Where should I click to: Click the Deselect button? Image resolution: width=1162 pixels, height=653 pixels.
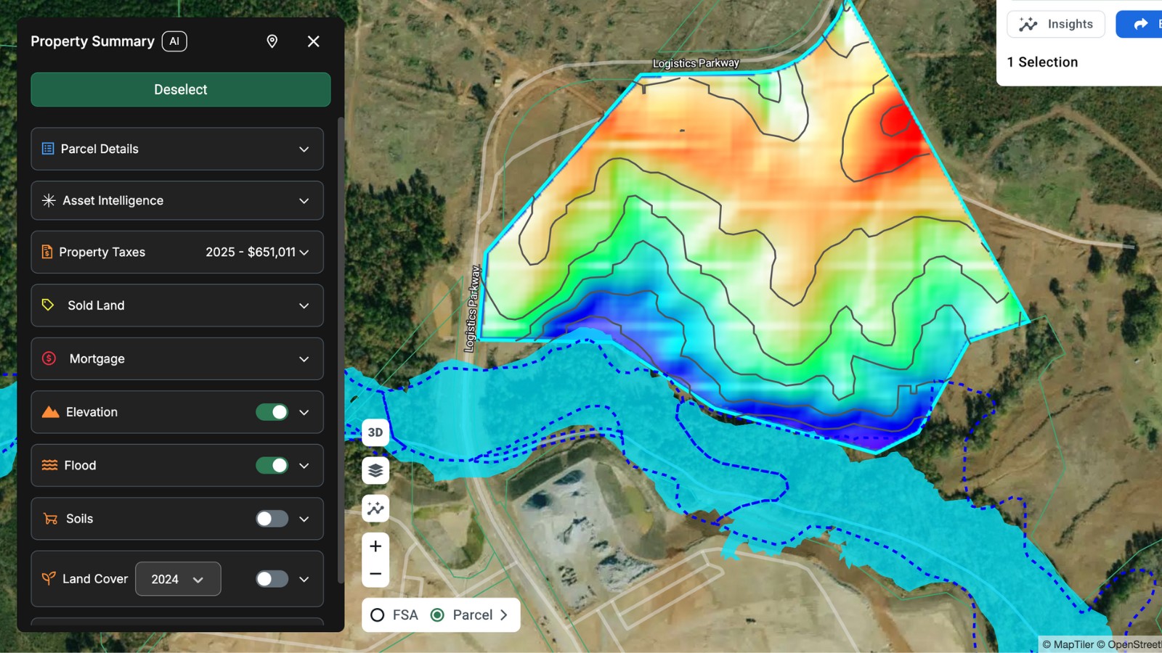pos(180,89)
